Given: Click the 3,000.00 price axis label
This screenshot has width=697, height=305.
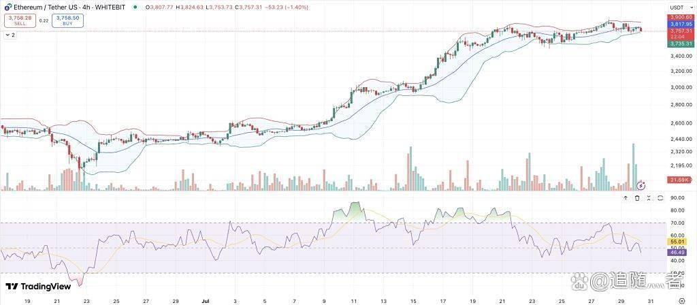Looking at the screenshot, I should coord(681,88).
